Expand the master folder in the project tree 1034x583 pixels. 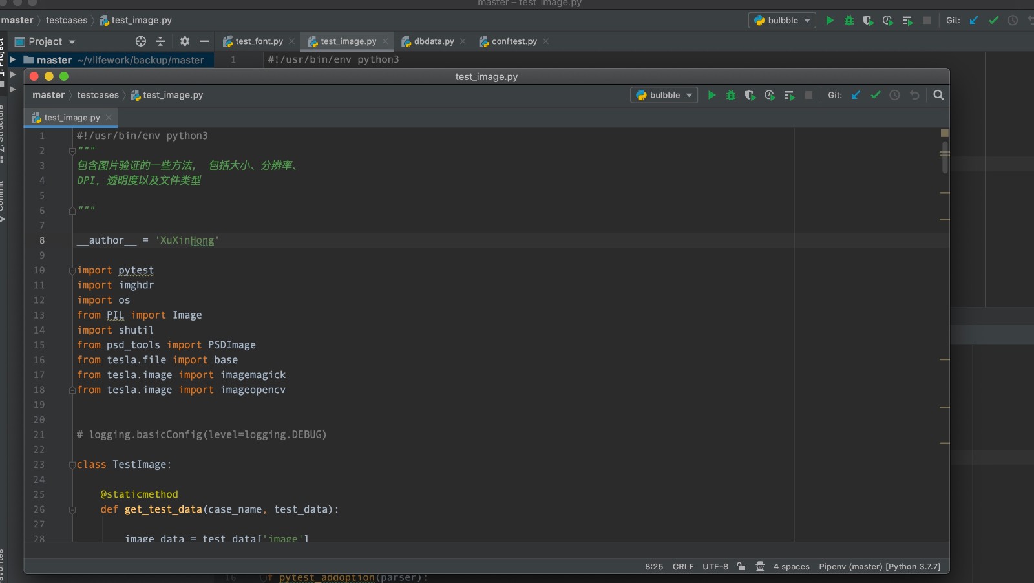[x=12, y=59]
